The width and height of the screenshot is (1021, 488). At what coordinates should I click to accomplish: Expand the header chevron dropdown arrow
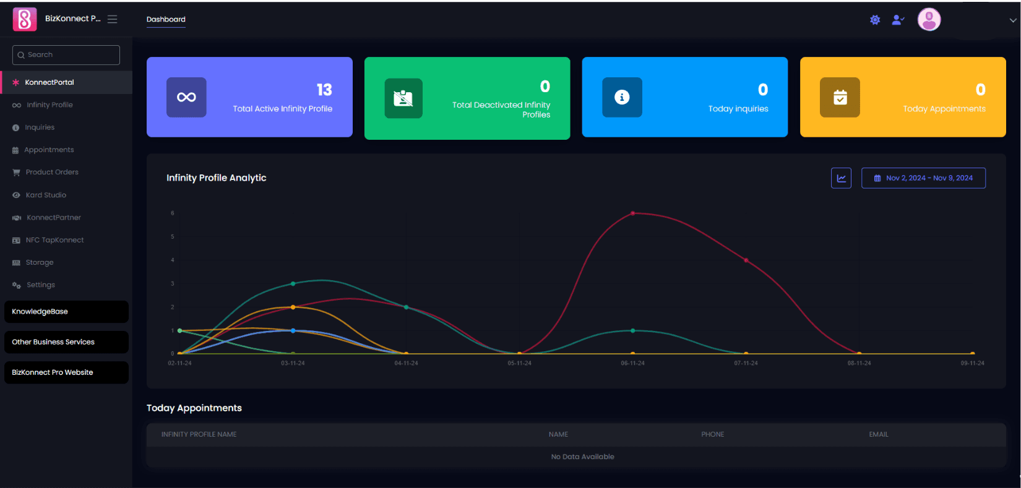pyautogui.click(x=1013, y=20)
